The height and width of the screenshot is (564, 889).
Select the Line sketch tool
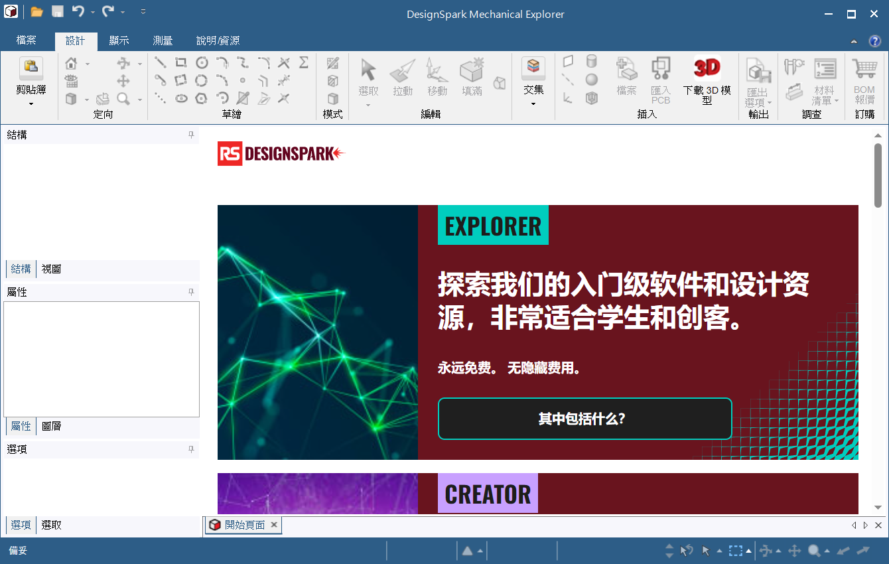(x=161, y=63)
